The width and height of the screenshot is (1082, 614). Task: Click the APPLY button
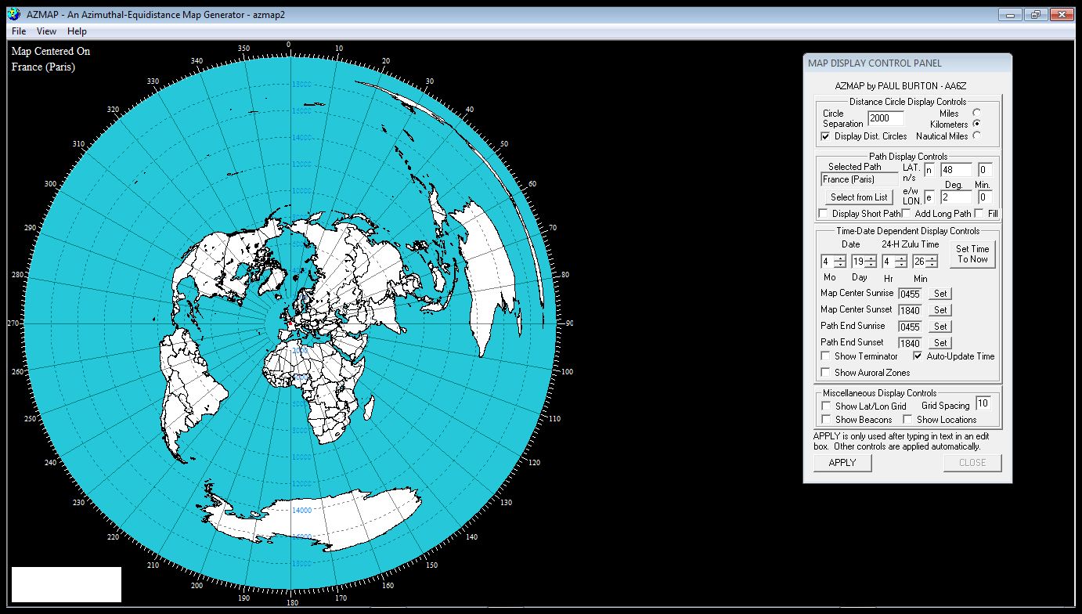pyautogui.click(x=842, y=463)
